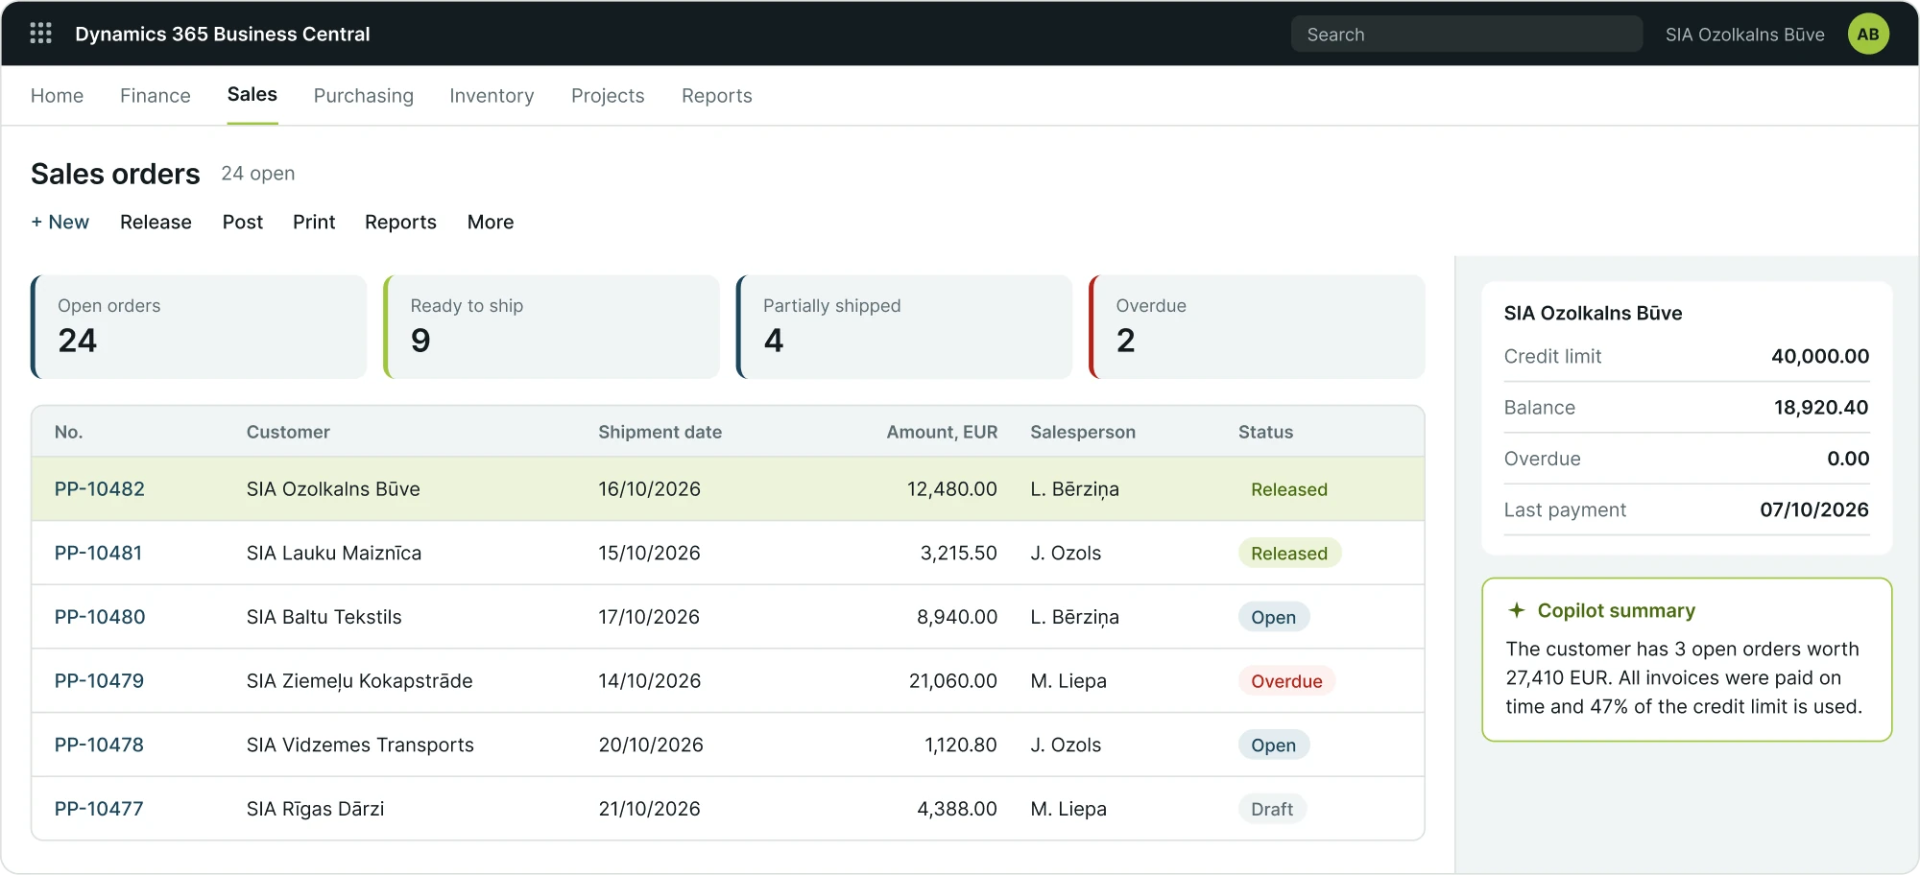The height and width of the screenshot is (875, 1920).
Task: Click SIA Ziemeļu Kokapstrāde customer cell
Action: (x=359, y=681)
